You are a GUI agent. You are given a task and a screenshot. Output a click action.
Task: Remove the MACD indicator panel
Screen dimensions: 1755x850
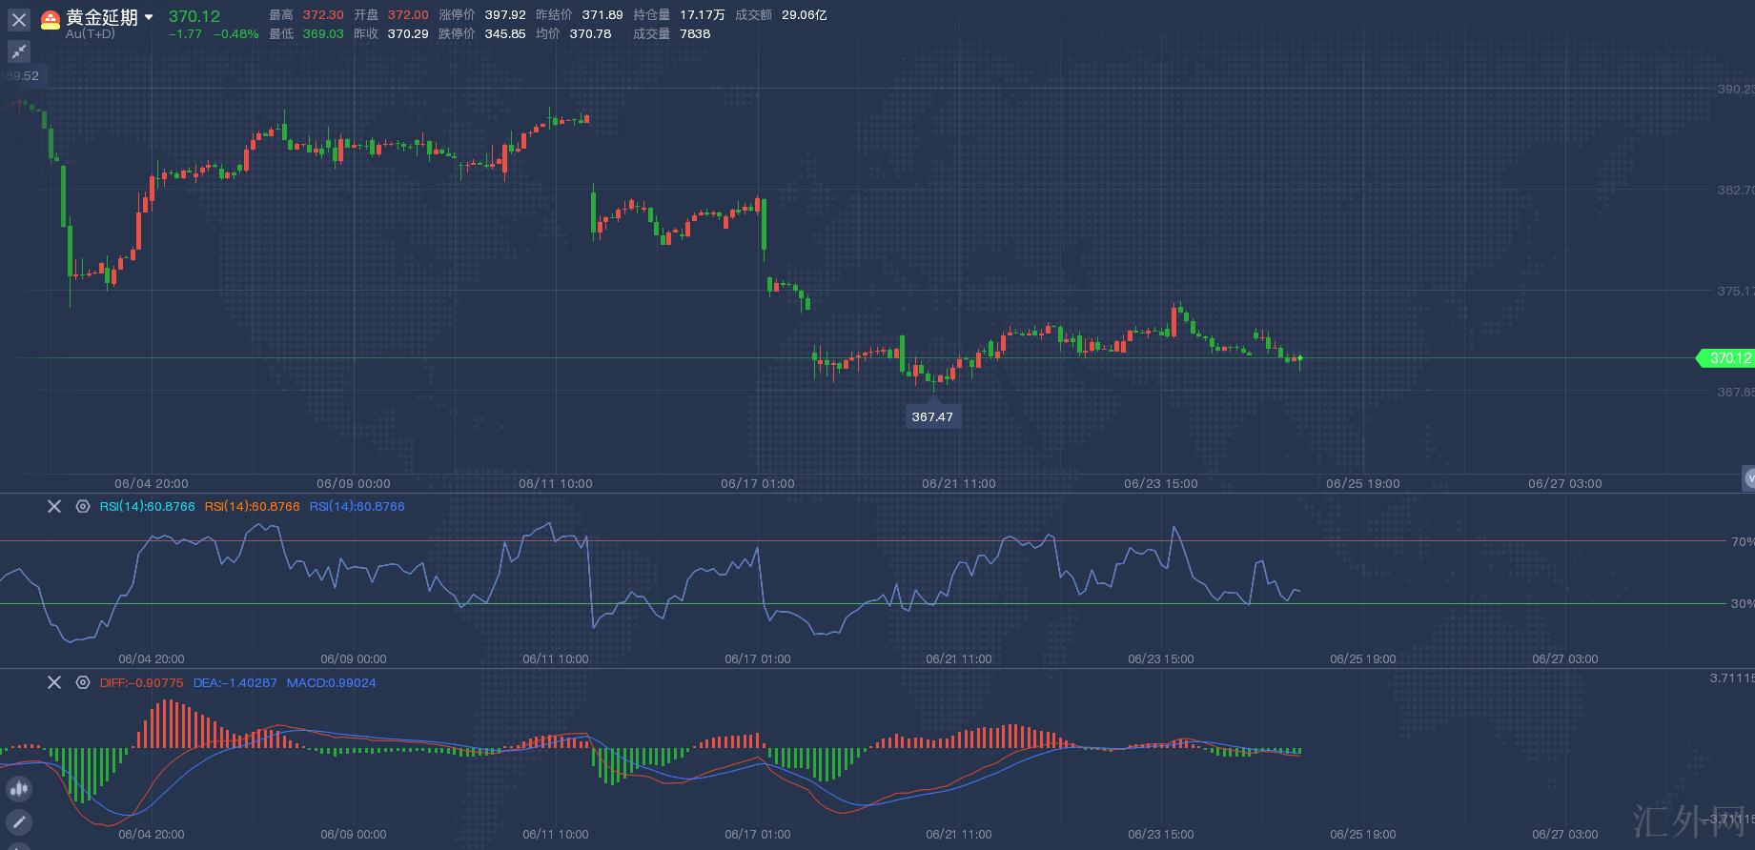point(54,682)
